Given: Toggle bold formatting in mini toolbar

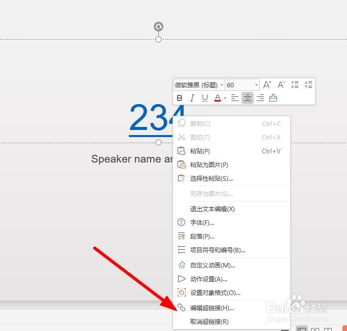Looking at the screenshot, I should pos(180,98).
